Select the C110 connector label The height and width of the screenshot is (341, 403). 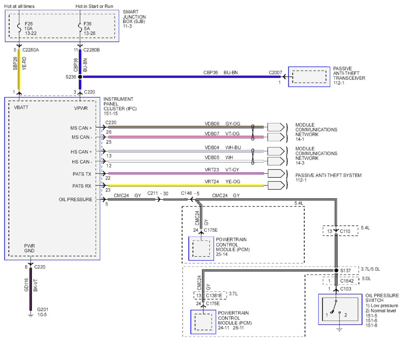click(x=345, y=231)
